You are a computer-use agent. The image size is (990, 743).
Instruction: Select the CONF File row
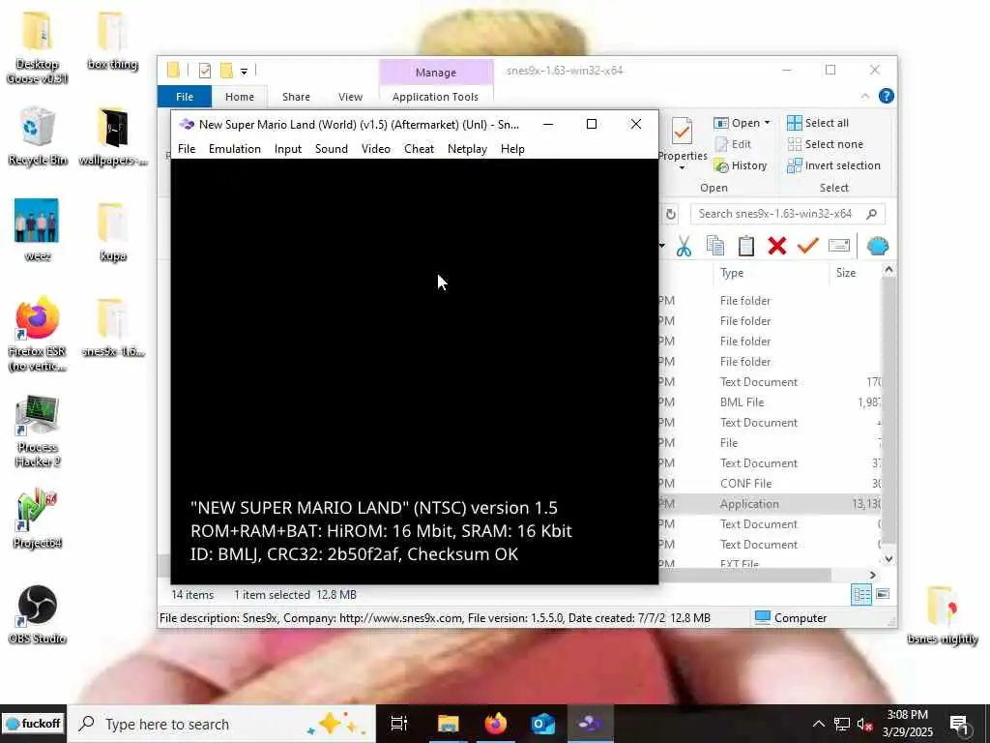point(769,484)
